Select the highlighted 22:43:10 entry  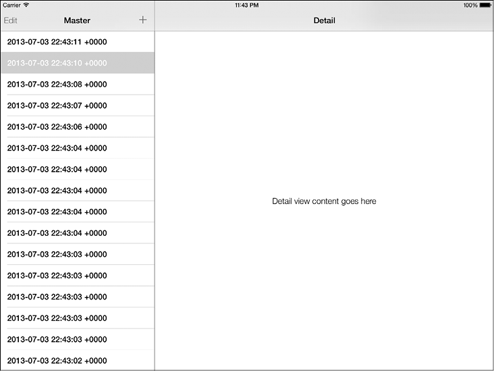[x=57, y=63]
